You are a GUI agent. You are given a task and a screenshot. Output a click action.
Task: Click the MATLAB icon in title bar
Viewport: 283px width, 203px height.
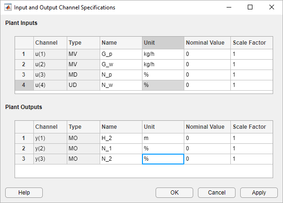click(x=8, y=8)
